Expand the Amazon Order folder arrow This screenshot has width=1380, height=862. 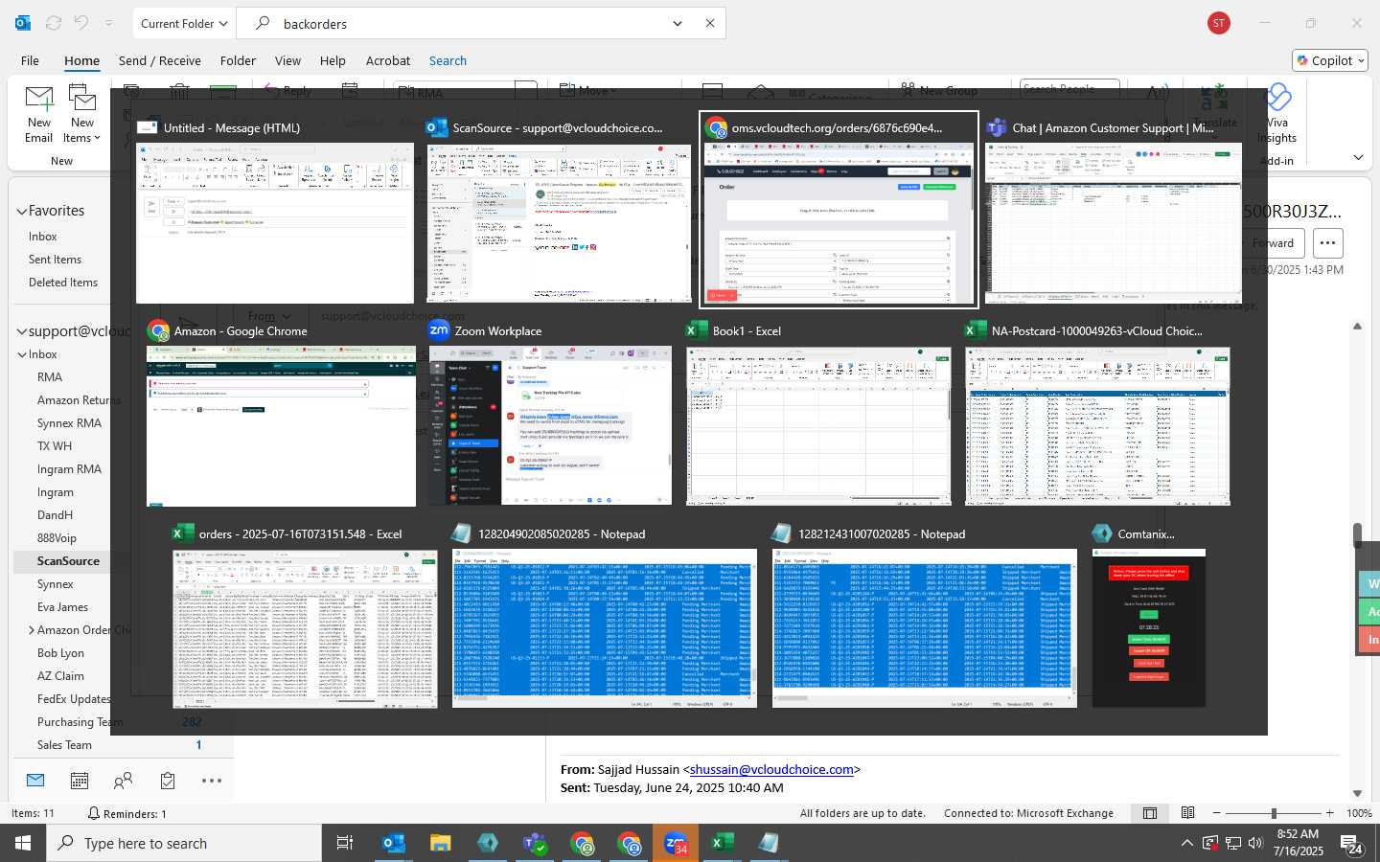pos(32,630)
